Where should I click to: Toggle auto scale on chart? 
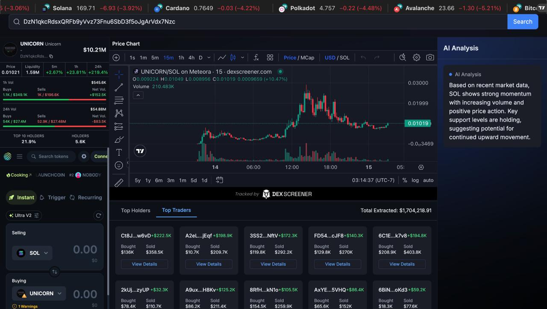pyautogui.click(x=428, y=180)
